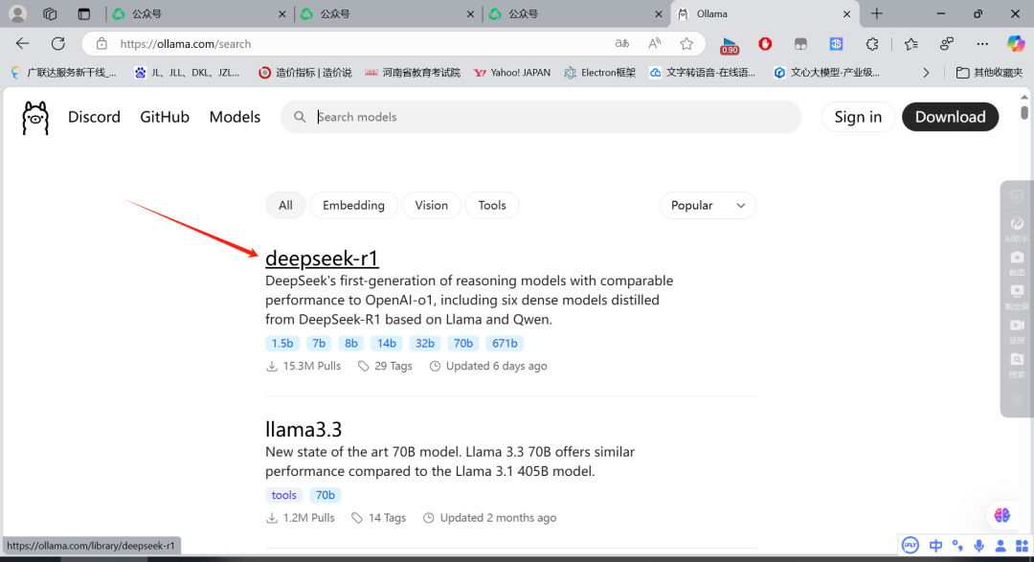This screenshot has height=562, width=1034.
Task: Click the llama3.3 70b tag
Action: coord(326,495)
